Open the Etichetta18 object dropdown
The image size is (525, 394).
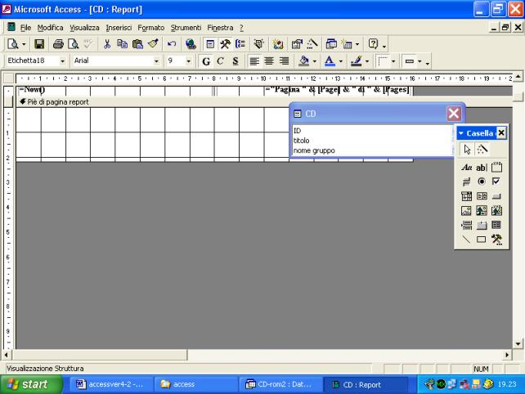coord(63,60)
